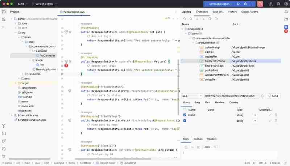Open the Project tool window icon
This screenshot has width=290, height=166.
coord(4,12)
